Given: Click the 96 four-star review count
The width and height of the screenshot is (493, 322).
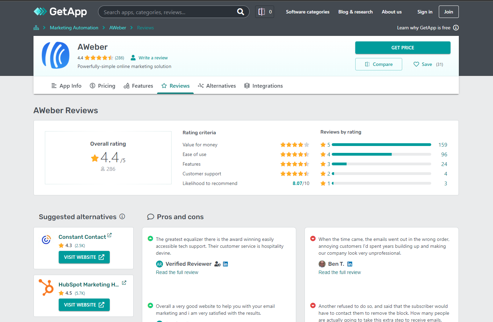Looking at the screenshot, I should [x=444, y=154].
